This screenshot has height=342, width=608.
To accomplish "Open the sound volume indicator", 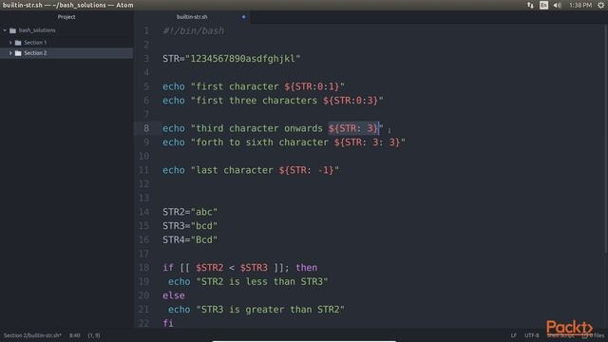I will tap(558, 5).
